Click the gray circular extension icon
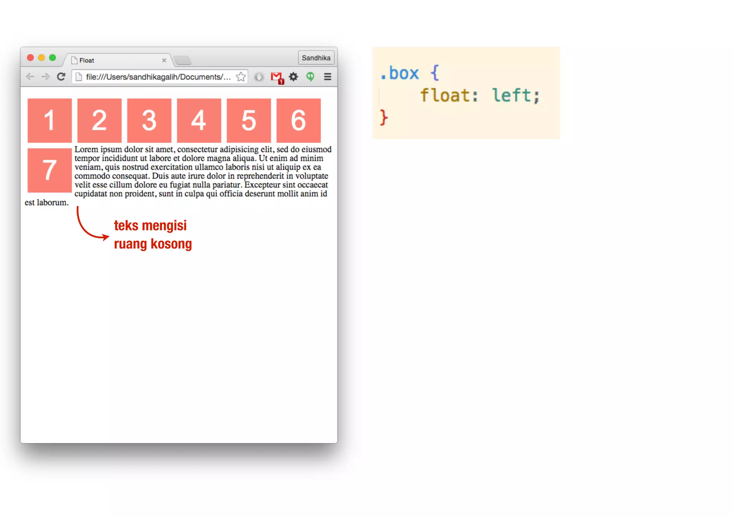Viewport: 733px width, 517px height. click(x=259, y=77)
